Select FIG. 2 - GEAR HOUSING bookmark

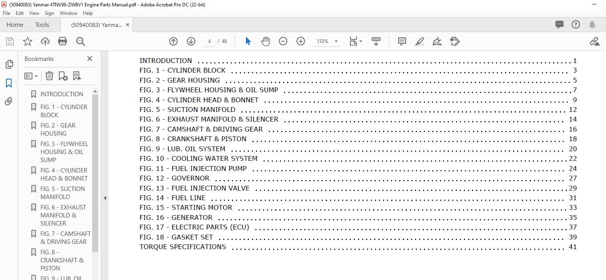point(58,129)
